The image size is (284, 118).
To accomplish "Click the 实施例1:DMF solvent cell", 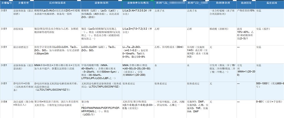I will tap(198, 109).
